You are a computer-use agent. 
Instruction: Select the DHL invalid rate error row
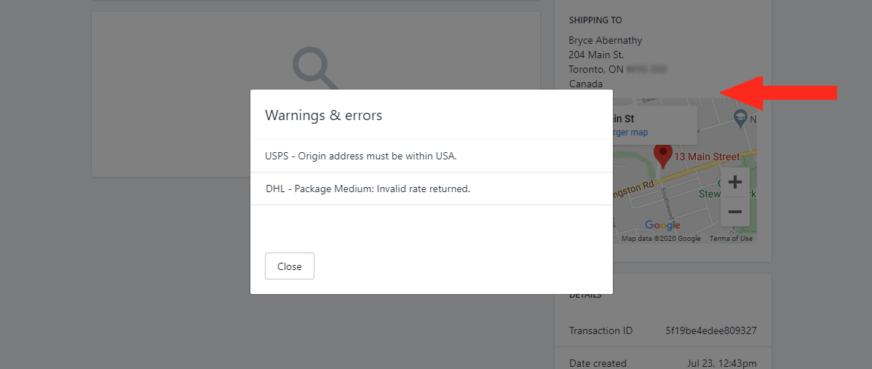[x=432, y=189]
